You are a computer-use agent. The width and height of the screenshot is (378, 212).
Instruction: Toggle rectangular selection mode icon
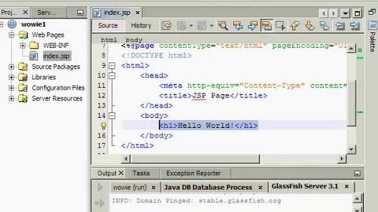point(281,25)
